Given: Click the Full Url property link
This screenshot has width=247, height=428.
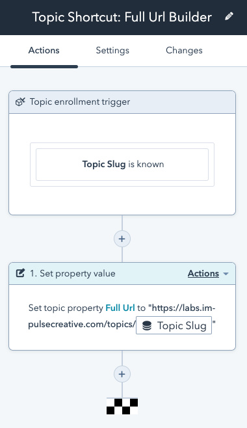Looking at the screenshot, I should point(120,308).
